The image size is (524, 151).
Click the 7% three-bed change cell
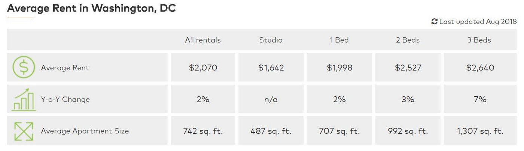coord(480,100)
